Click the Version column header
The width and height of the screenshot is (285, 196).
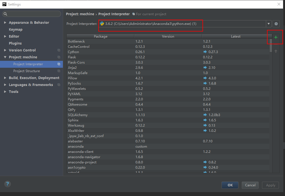click(168, 36)
